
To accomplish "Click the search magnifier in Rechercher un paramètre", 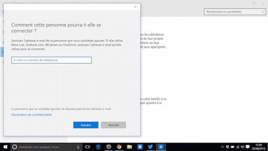I will coord(263,12).
